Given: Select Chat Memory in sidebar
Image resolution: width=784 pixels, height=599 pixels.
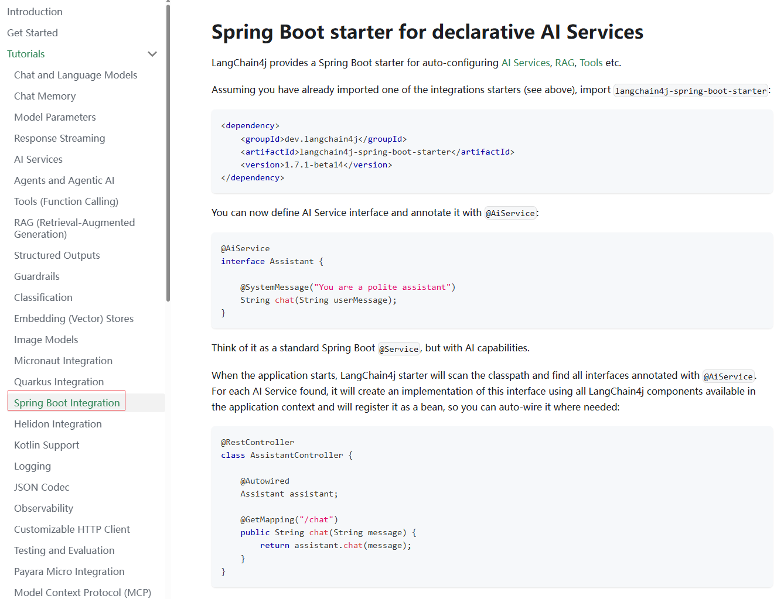Looking at the screenshot, I should (45, 96).
